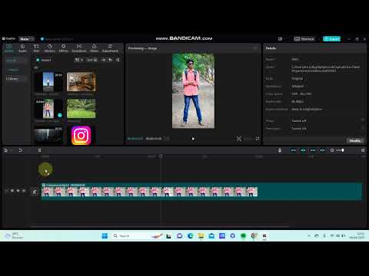This screenshot has height=276, width=369.
Task: Toggle the player fullscreen icon
Action: [258, 139]
